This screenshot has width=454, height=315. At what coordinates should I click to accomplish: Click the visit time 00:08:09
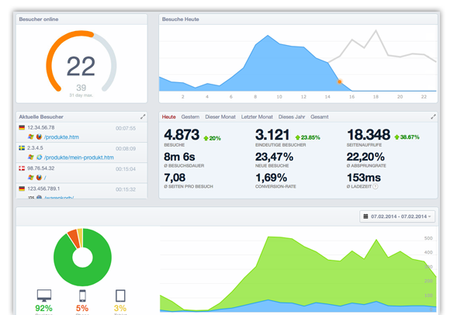[x=126, y=149]
